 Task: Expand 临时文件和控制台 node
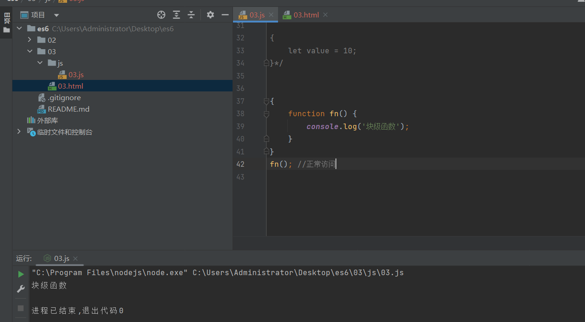click(19, 132)
